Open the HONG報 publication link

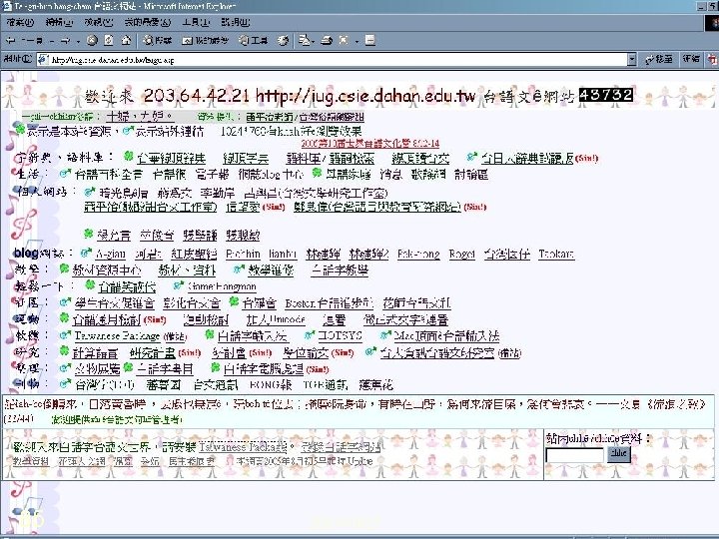coord(271,384)
